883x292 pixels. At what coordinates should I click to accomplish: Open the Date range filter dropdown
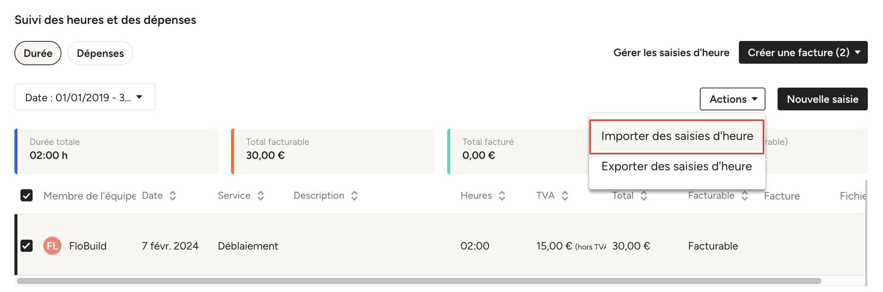[x=85, y=97]
